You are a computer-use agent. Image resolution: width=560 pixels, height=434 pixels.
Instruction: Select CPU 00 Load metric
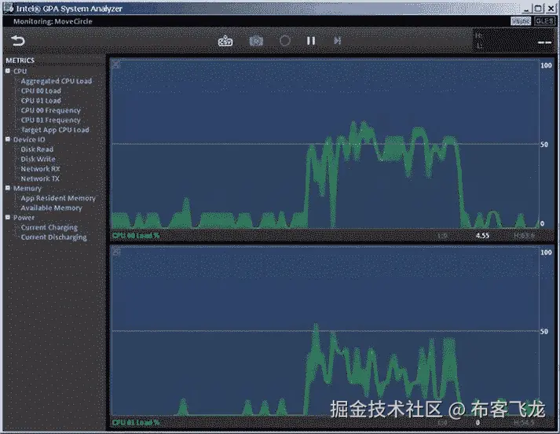[x=41, y=90]
